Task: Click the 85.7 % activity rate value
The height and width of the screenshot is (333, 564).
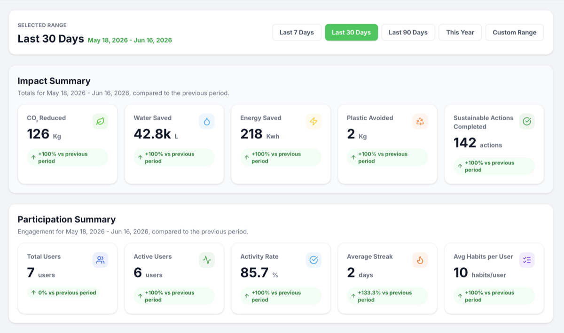Action: pyautogui.click(x=259, y=273)
